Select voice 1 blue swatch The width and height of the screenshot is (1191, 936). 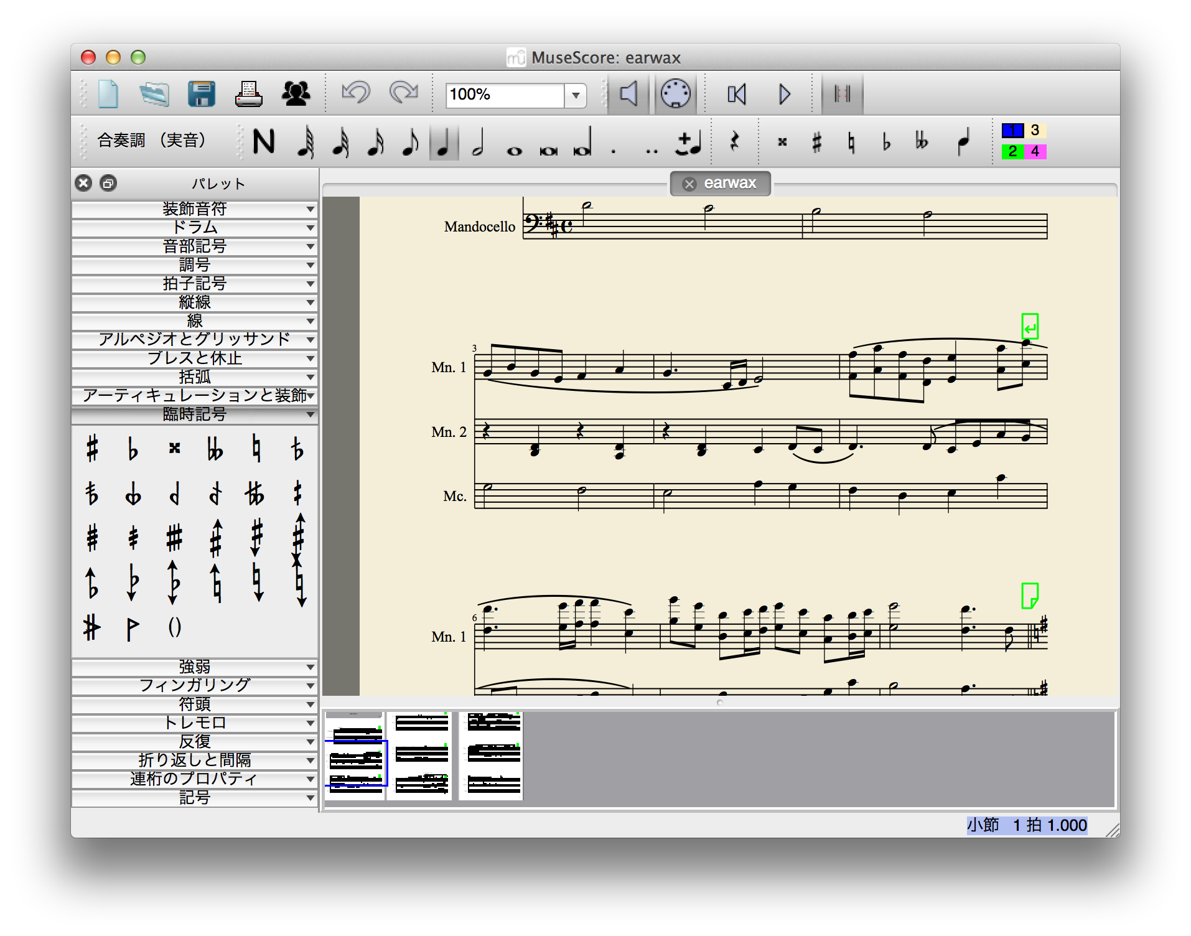(1012, 131)
